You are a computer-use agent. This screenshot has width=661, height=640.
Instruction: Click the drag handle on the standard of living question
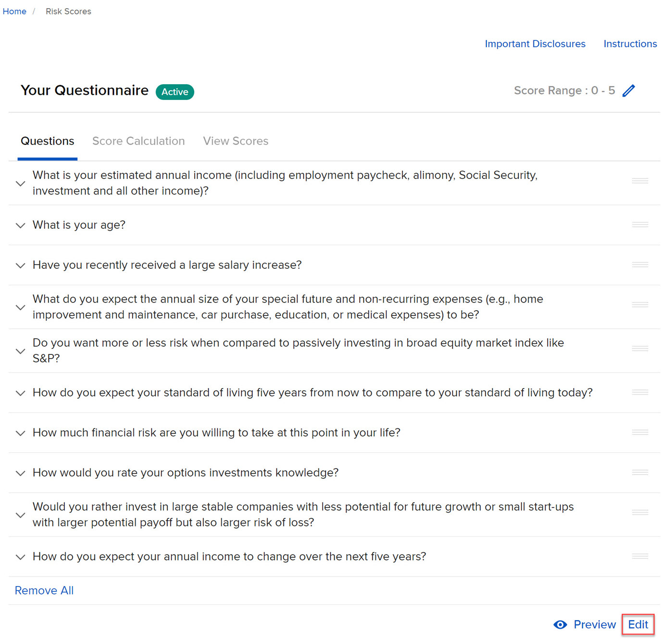[640, 392]
